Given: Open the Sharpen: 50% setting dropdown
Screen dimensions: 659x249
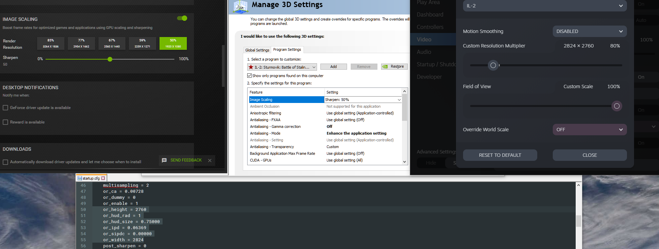Looking at the screenshot, I should [363, 100].
